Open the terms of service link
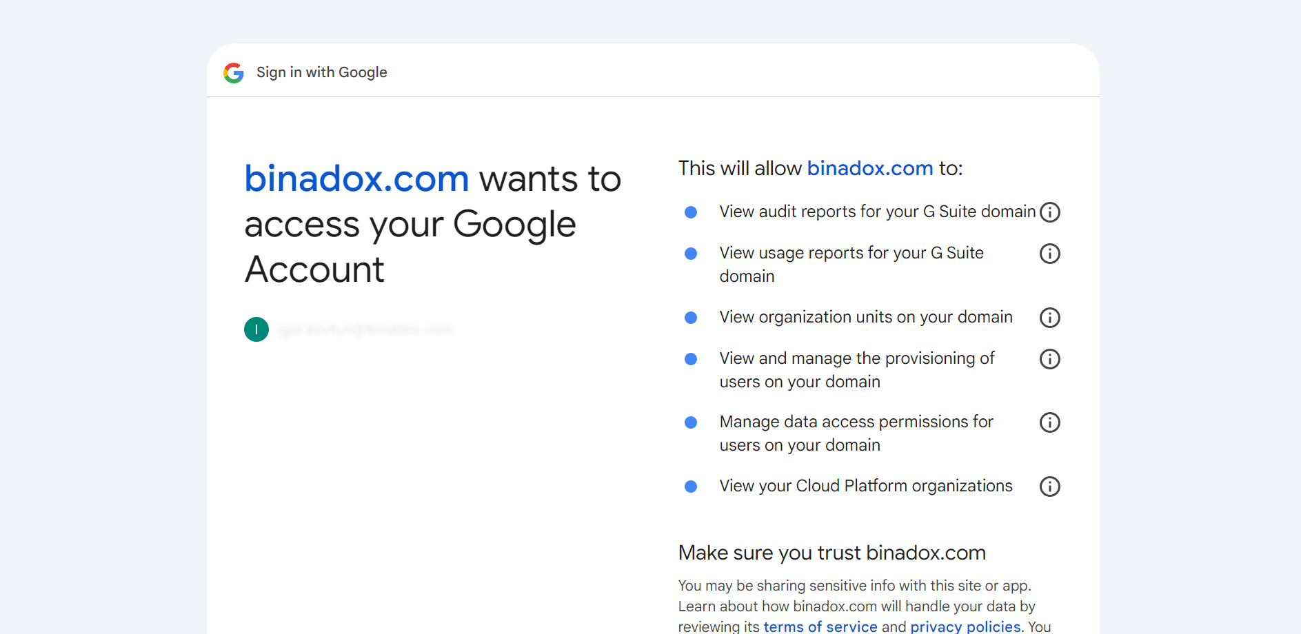1301x634 pixels. 820,626
